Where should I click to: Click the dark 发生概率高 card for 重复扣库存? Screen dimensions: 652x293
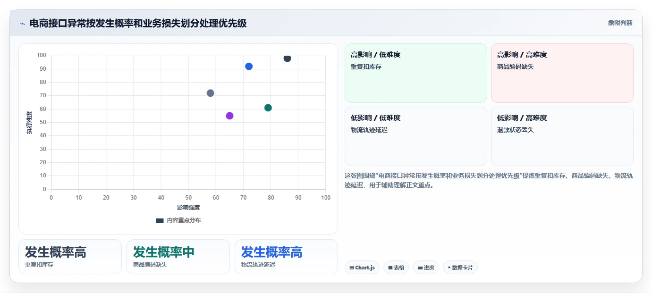pyautogui.click(x=70, y=257)
